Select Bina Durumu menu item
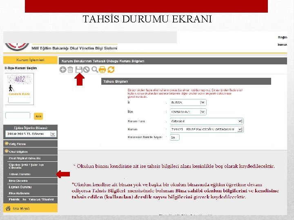Viewport: 294px width, 220px height. coord(32,181)
